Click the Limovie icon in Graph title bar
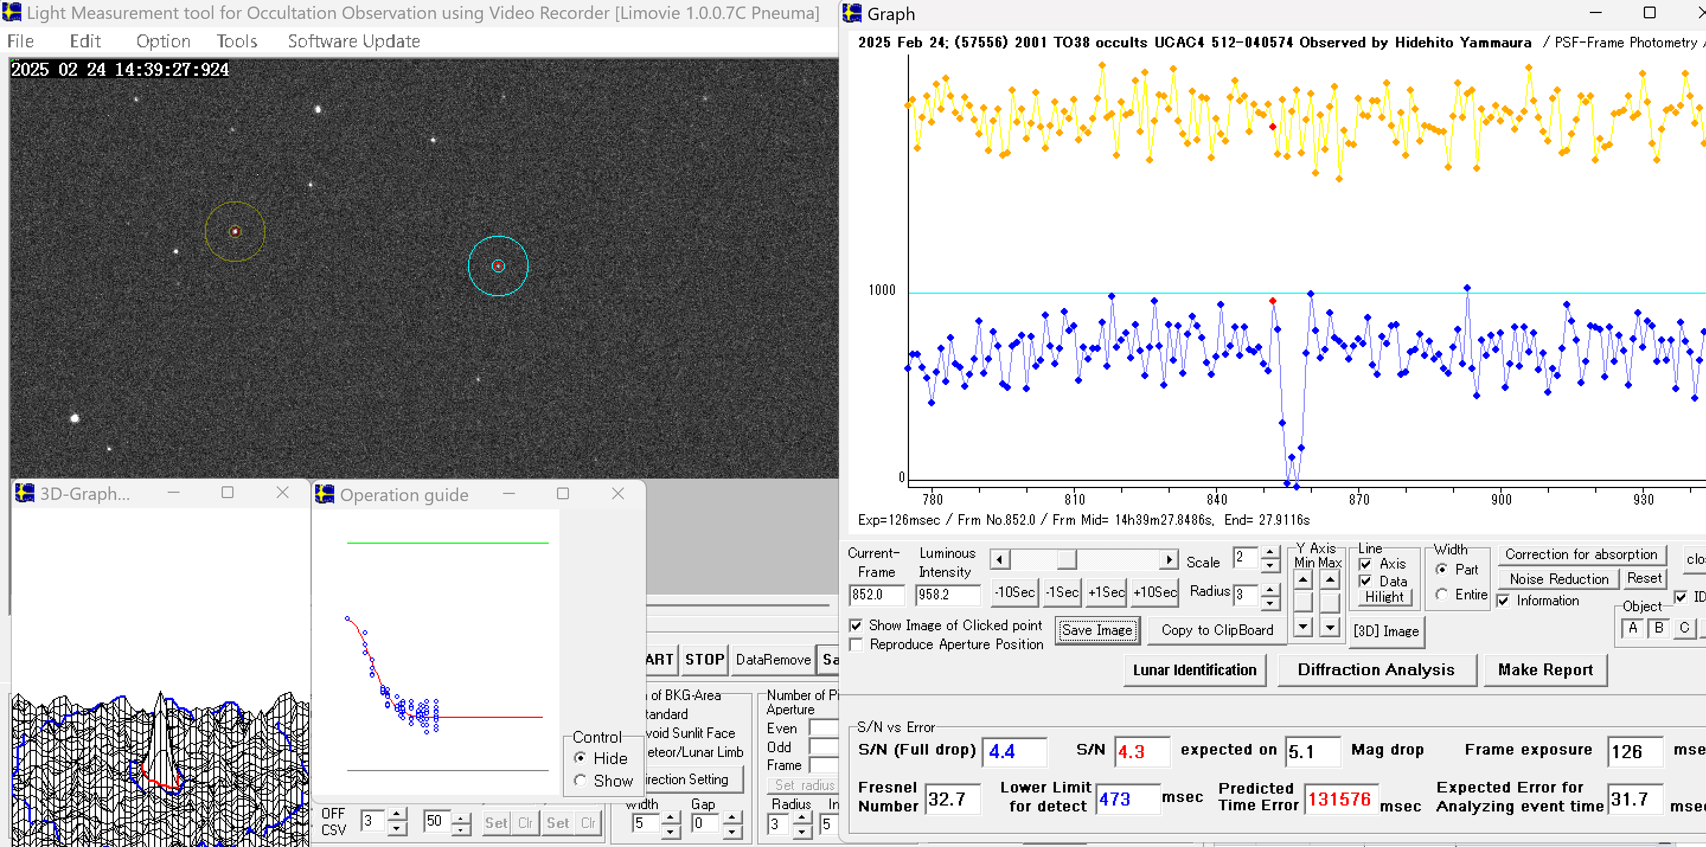This screenshot has height=847, width=1706. (852, 13)
